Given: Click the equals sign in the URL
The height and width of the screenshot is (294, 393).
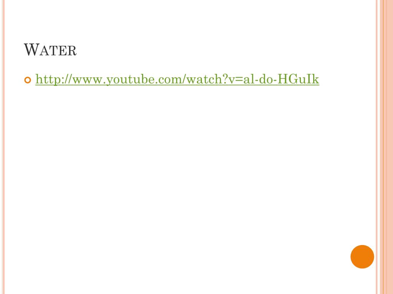Looking at the screenshot, I should point(239,80).
